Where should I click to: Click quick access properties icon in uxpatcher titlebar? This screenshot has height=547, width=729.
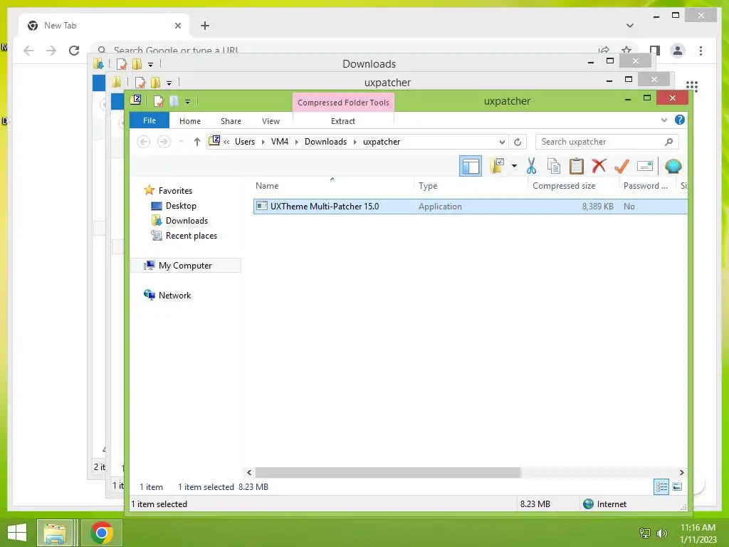pyautogui.click(x=158, y=101)
